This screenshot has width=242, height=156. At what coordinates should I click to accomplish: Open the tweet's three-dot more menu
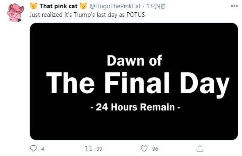(x=234, y=6)
